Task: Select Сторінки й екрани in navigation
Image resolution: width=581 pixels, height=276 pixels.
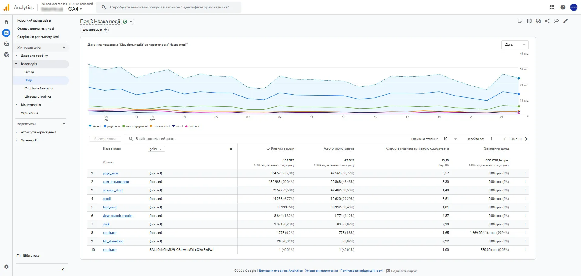Action: 39,89
